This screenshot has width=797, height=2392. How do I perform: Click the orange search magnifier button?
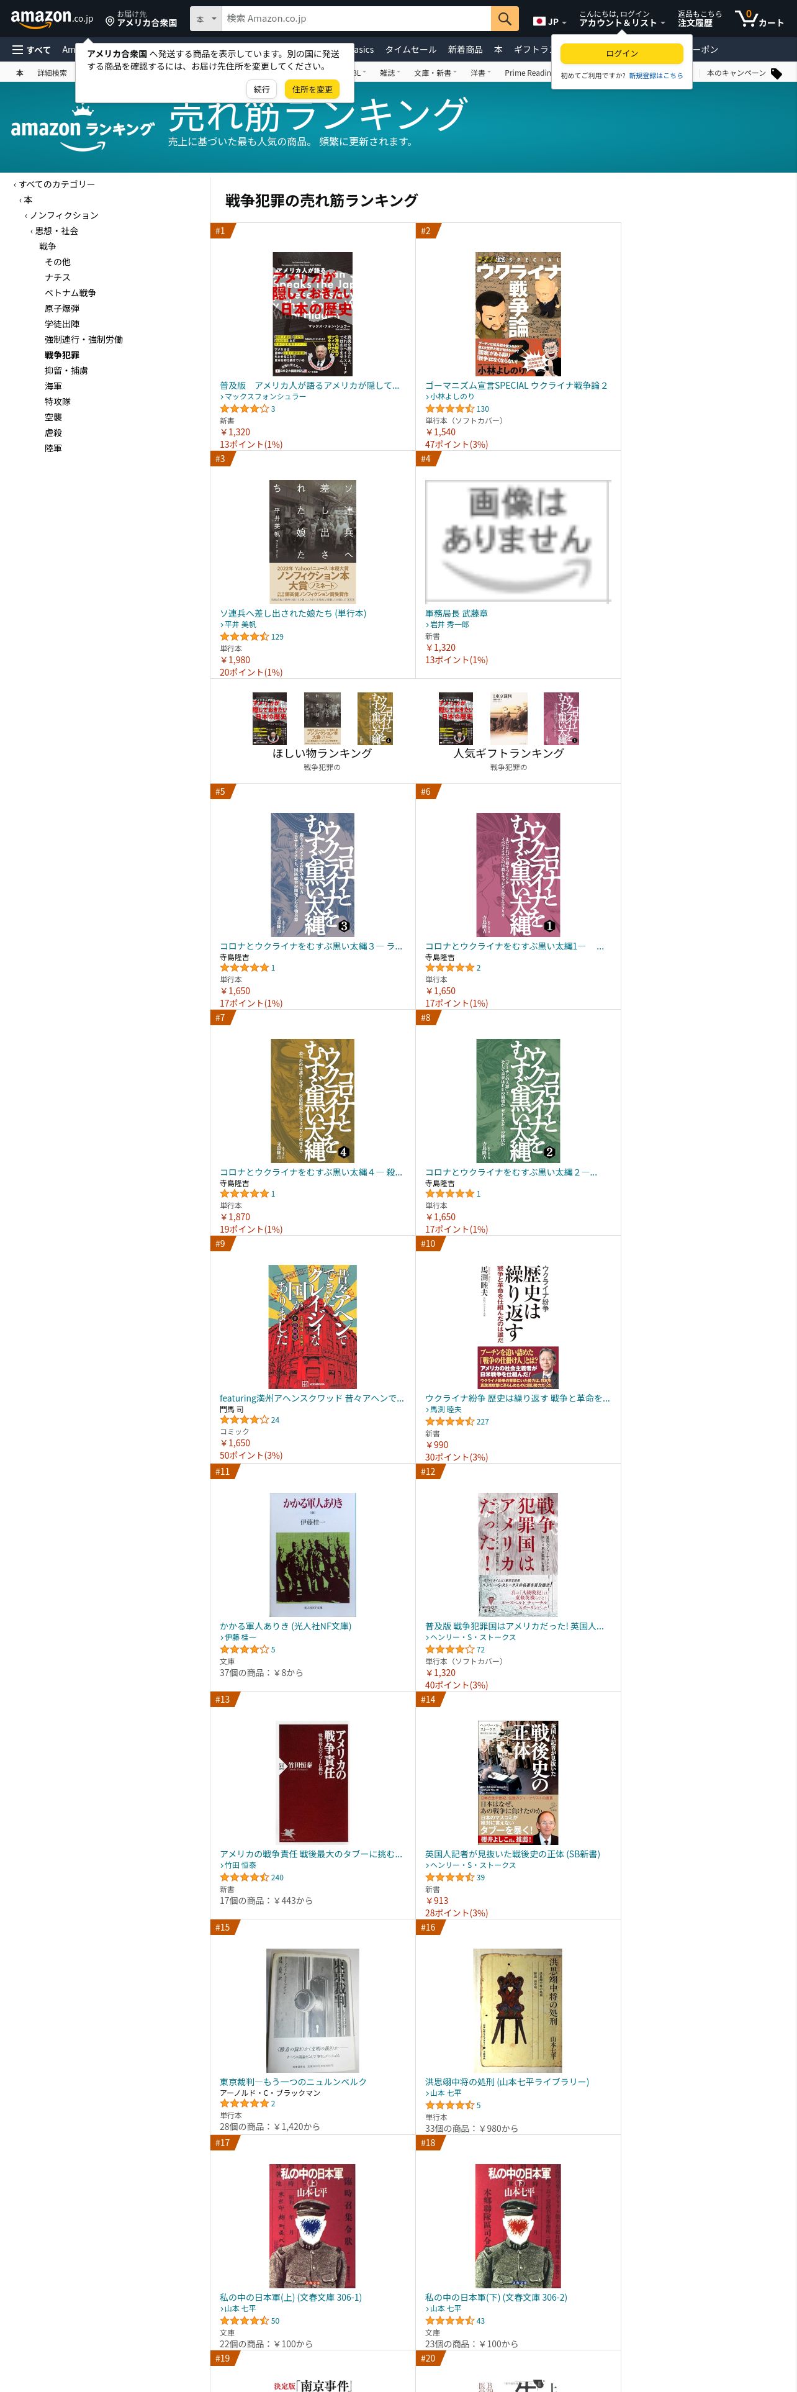[504, 19]
